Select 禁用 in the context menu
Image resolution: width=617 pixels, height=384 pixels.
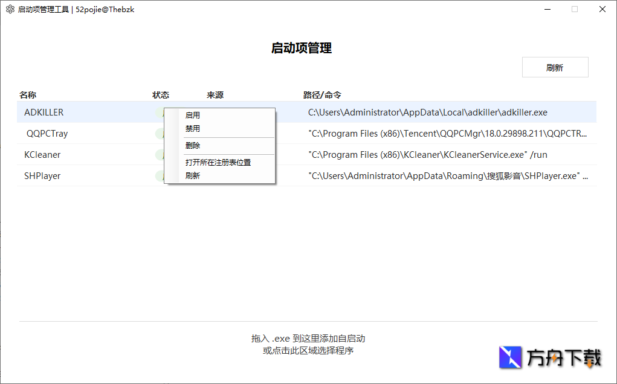[193, 128]
